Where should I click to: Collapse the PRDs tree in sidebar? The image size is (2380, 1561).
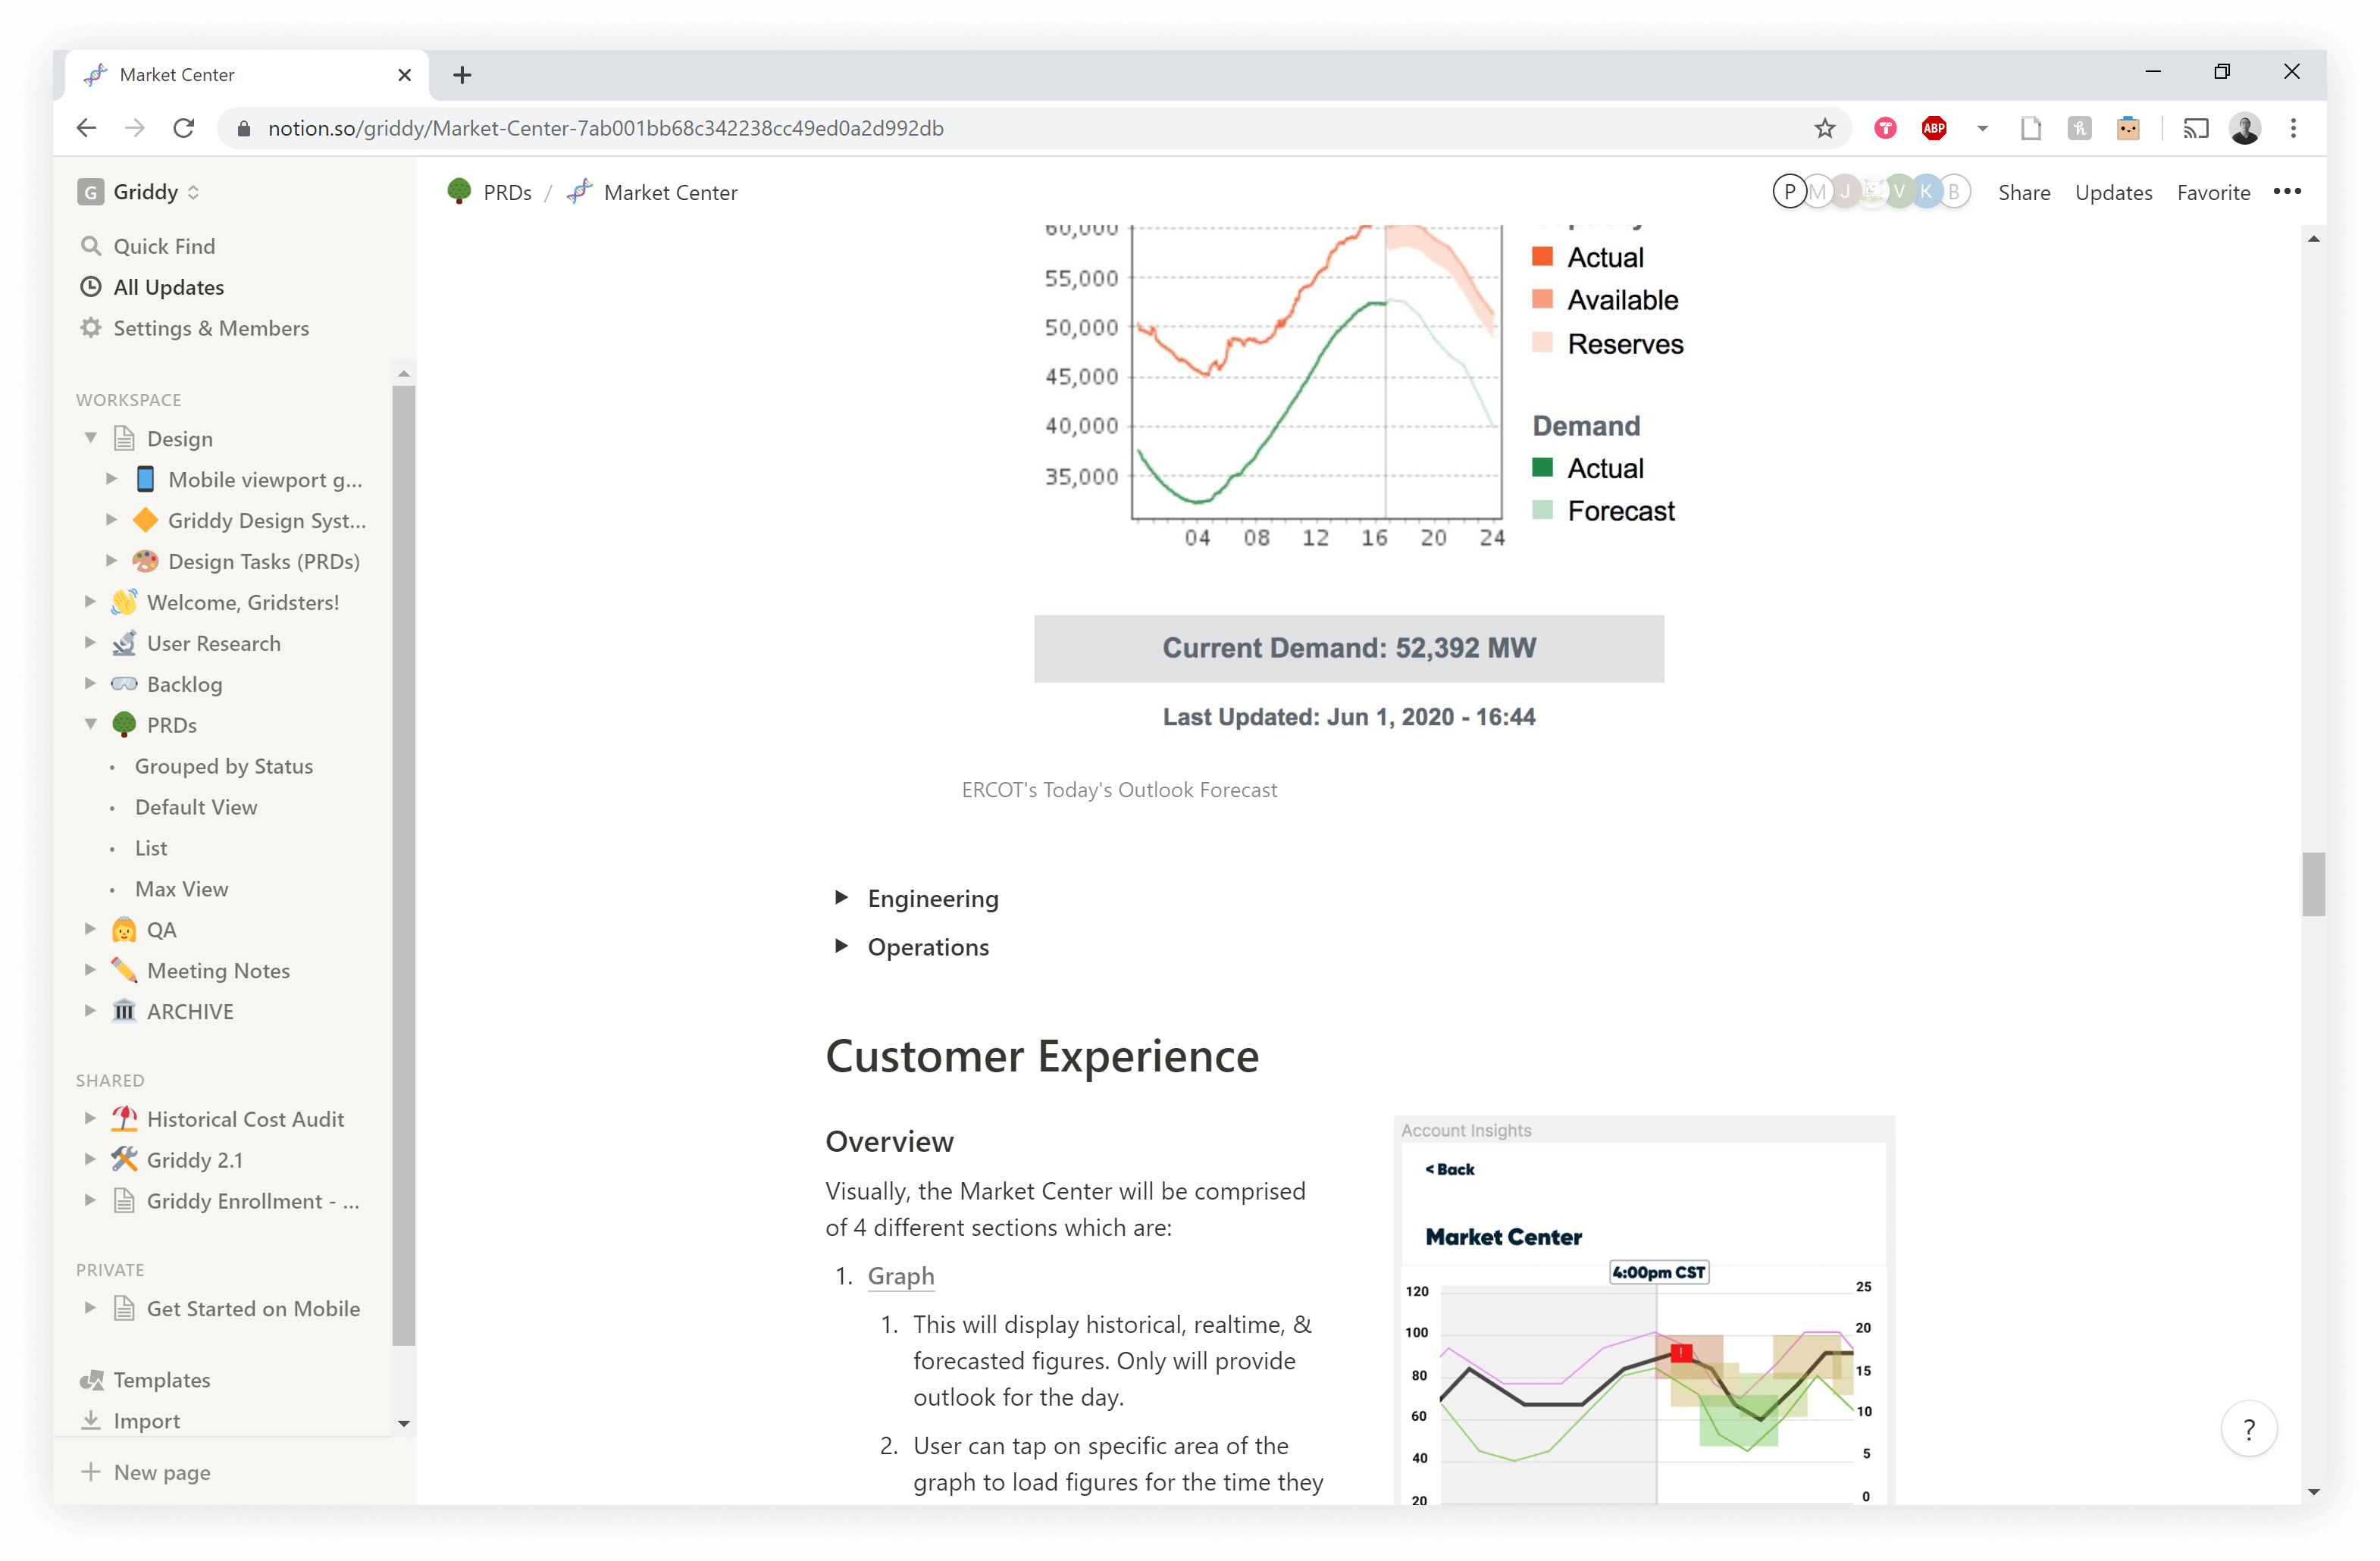click(91, 724)
